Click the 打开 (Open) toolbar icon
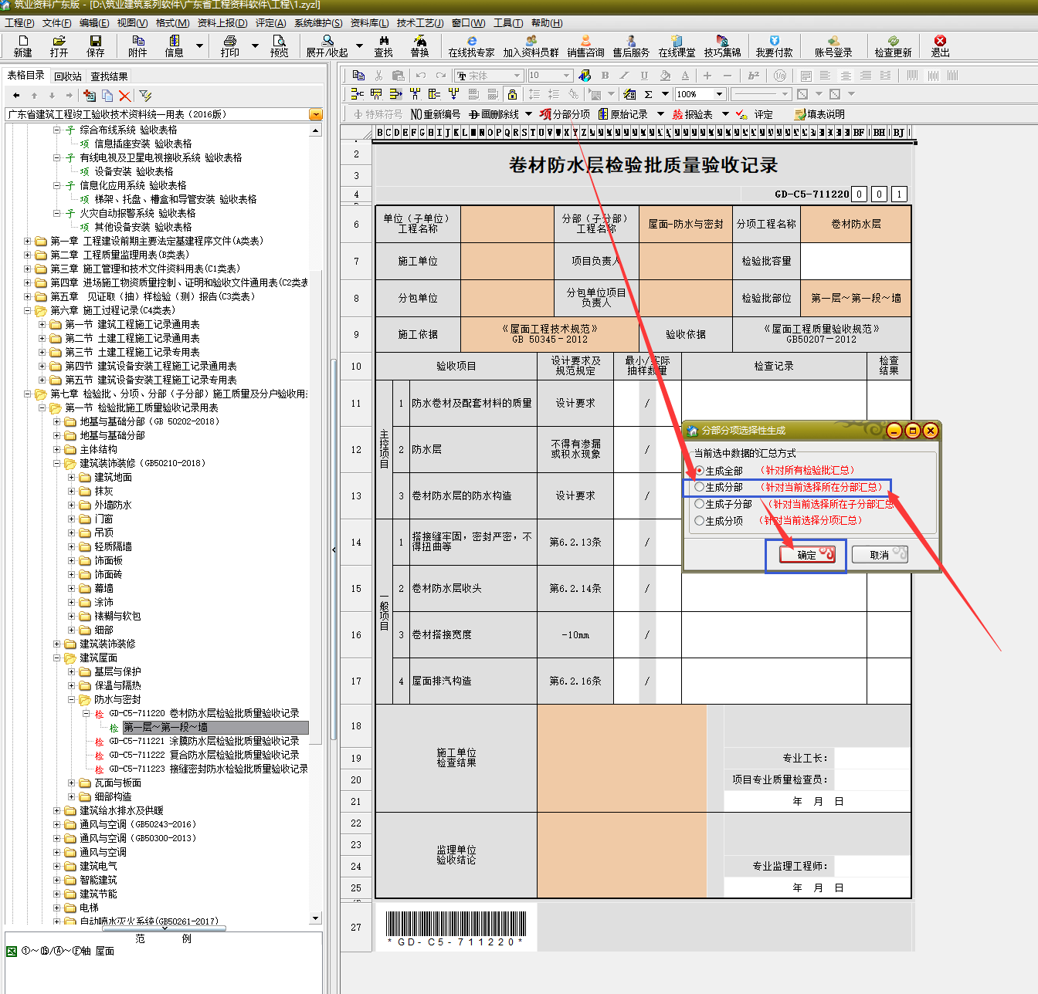Viewport: 1038px width, 994px height. pyautogui.click(x=59, y=46)
